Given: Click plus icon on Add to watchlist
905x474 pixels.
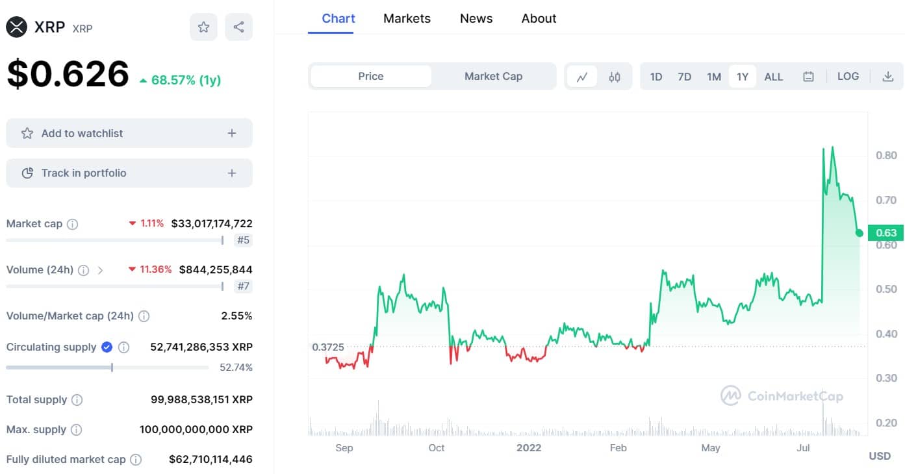Looking at the screenshot, I should click(232, 133).
